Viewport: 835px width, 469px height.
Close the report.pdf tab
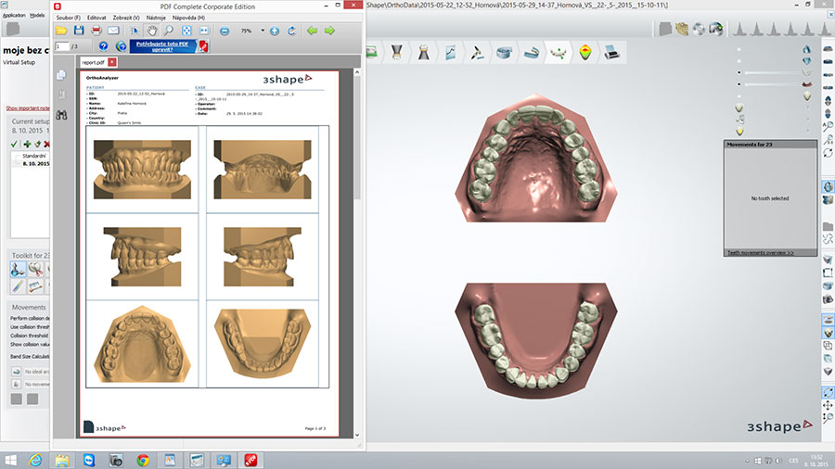[112, 62]
